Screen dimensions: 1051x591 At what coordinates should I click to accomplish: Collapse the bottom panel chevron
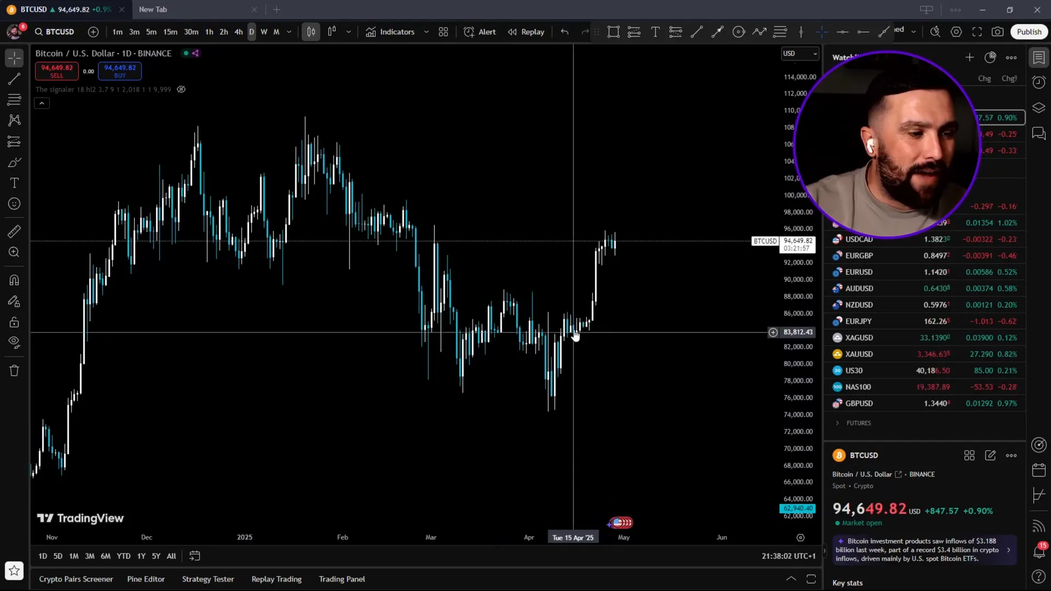coord(791,578)
